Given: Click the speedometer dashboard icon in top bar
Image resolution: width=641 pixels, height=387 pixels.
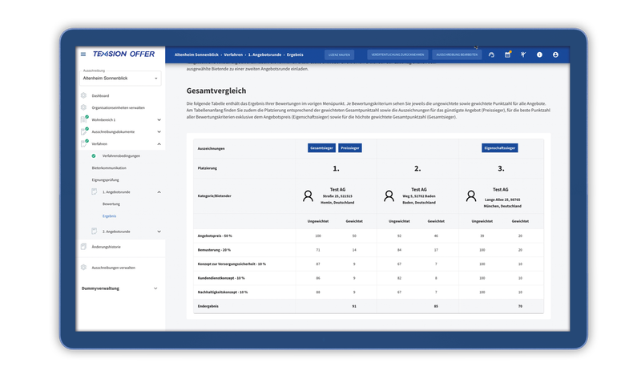Looking at the screenshot, I should [491, 54].
